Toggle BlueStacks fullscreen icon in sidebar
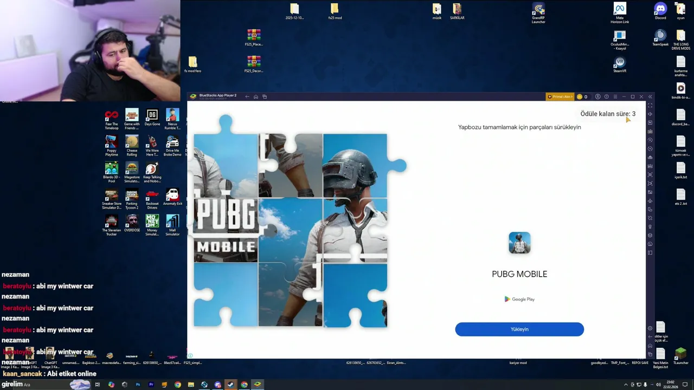Screen dimensions: 694x390 (650, 106)
